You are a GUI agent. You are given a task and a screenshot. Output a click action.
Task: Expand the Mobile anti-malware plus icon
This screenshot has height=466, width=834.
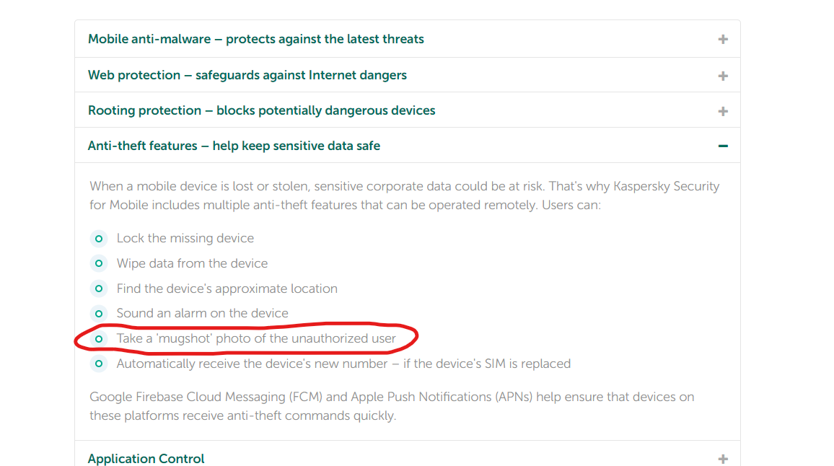pyautogui.click(x=723, y=40)
